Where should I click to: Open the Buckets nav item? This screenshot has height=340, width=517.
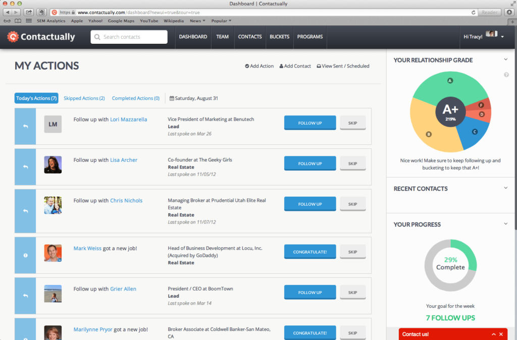[x=279, y=36]
